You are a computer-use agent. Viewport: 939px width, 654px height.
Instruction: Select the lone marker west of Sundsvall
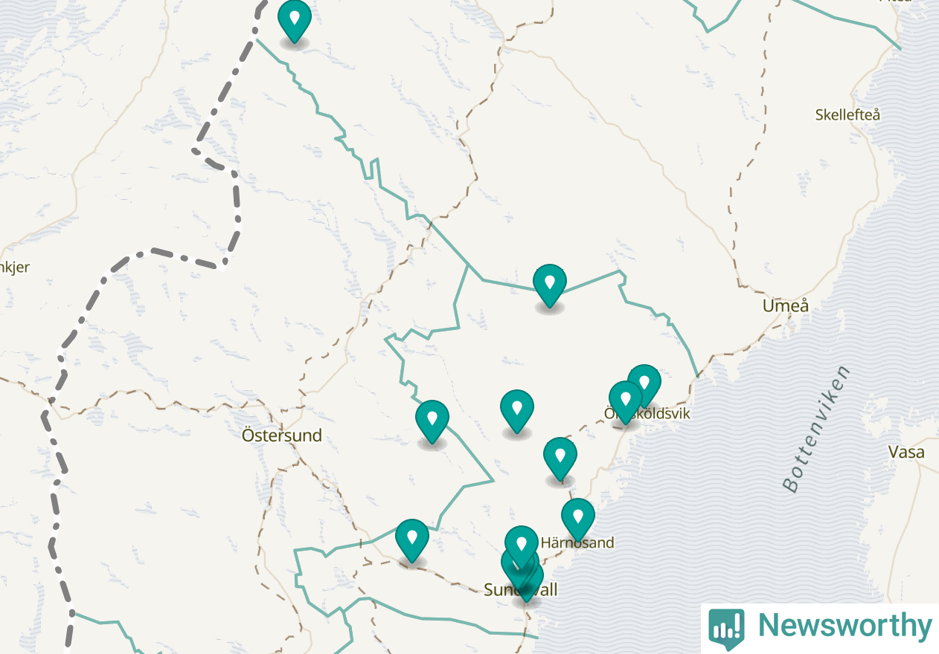point(411,541)
